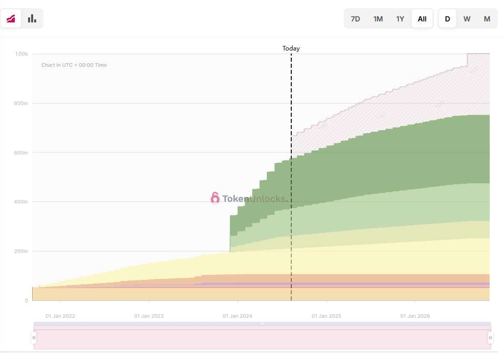Viewport: 504px width, 355px height.
Task: Set granularity to monthly (M)
Action: (487, 19)
